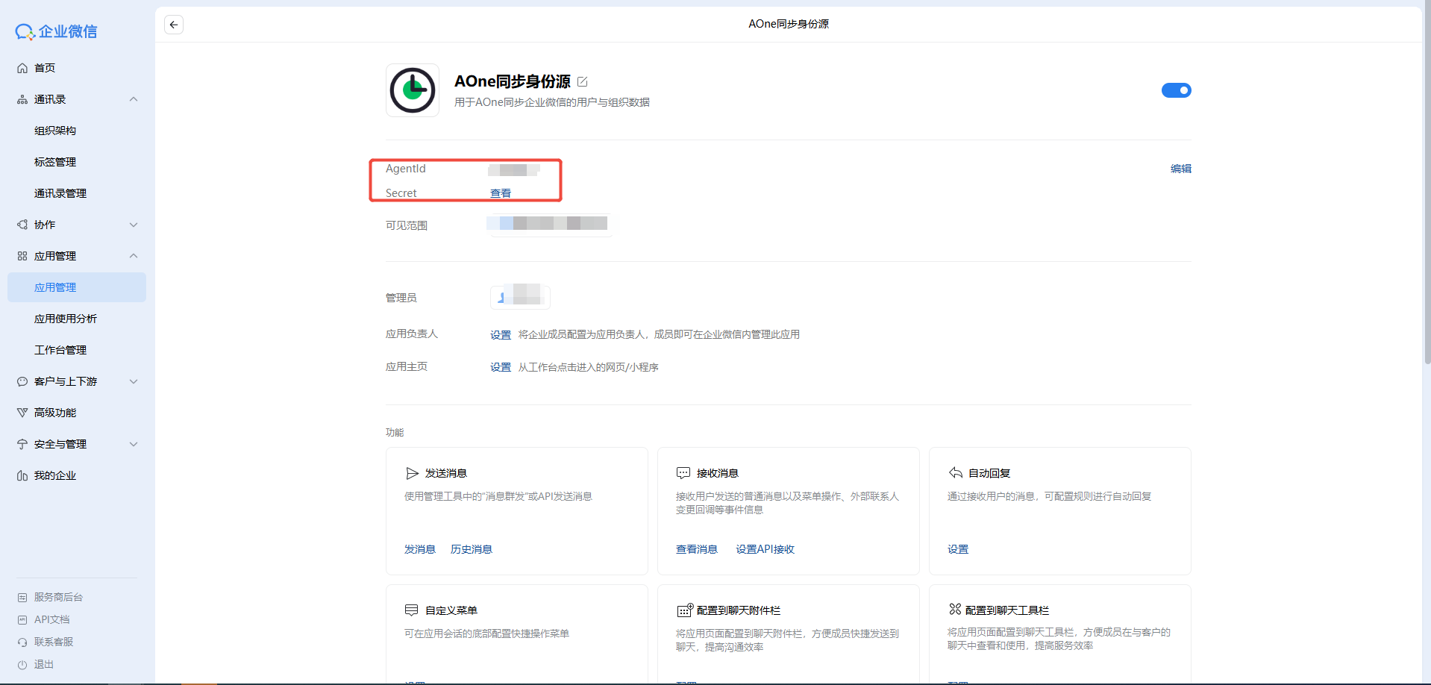The width and height of the screenshot is (1431, 685).
Task: Open the 设置API接收 link
Action: click(x=765, y=549)
